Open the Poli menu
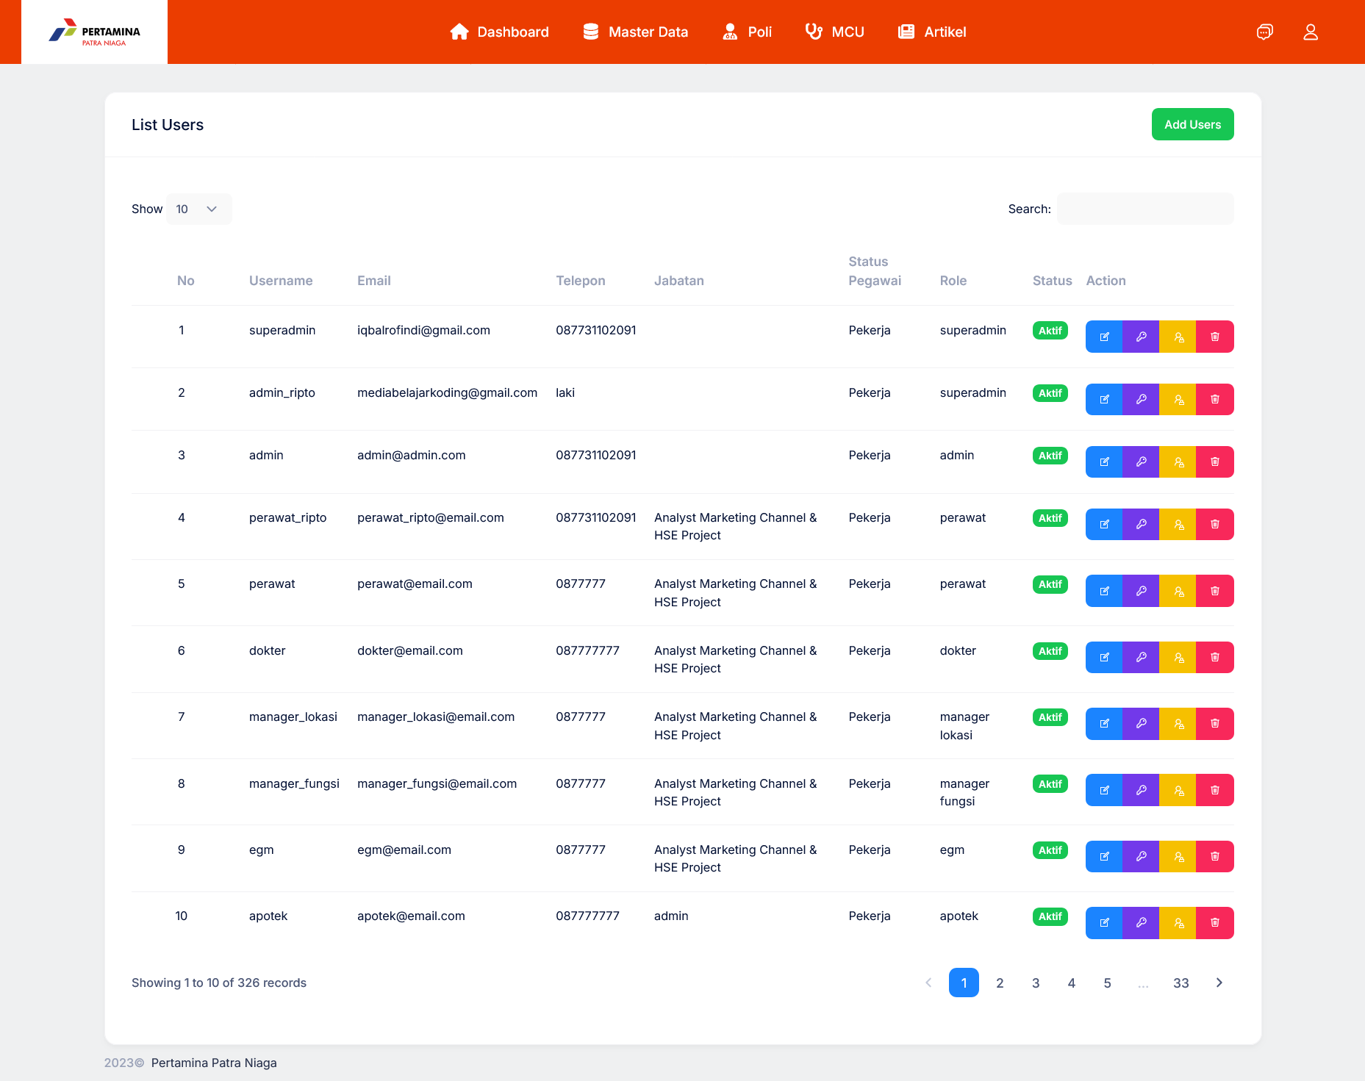The width and height of the screenshot is (1365, 1081). [747, 32]
